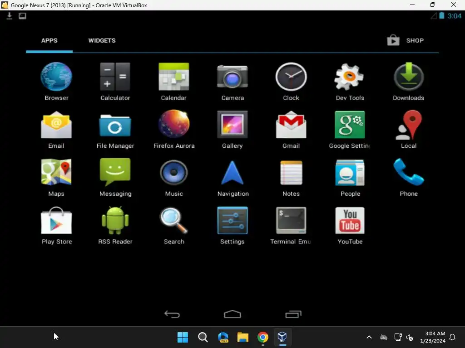Tap the battery icon in Android status bar

441,16
